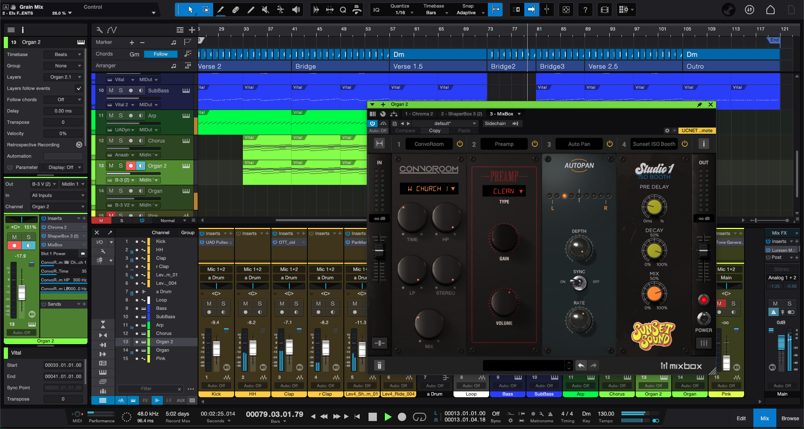Click MixBox input level fader

[379, 251]
